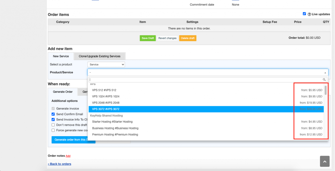Click Generate order from this Draft button
Image resolution: width=335 pixels, height=171 pixels.
(70, 140)
